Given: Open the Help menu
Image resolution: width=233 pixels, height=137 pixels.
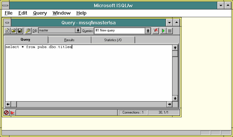Looking at the screenshot, I should pyautogui.click(x=81, y=13).
